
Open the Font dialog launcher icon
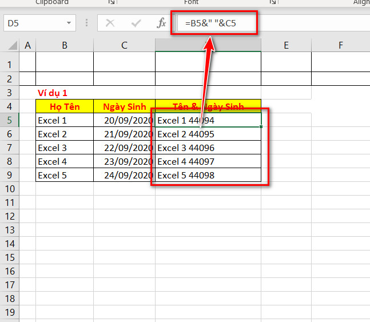coord(273,2)
